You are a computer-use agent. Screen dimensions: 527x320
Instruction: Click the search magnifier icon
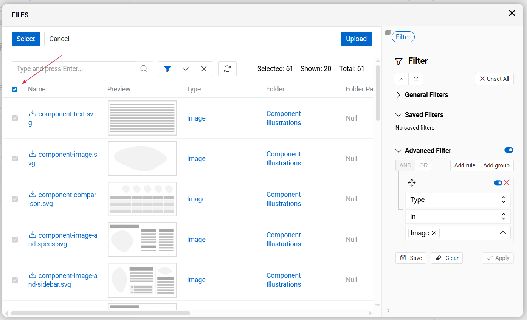click(x=144, y=69)
